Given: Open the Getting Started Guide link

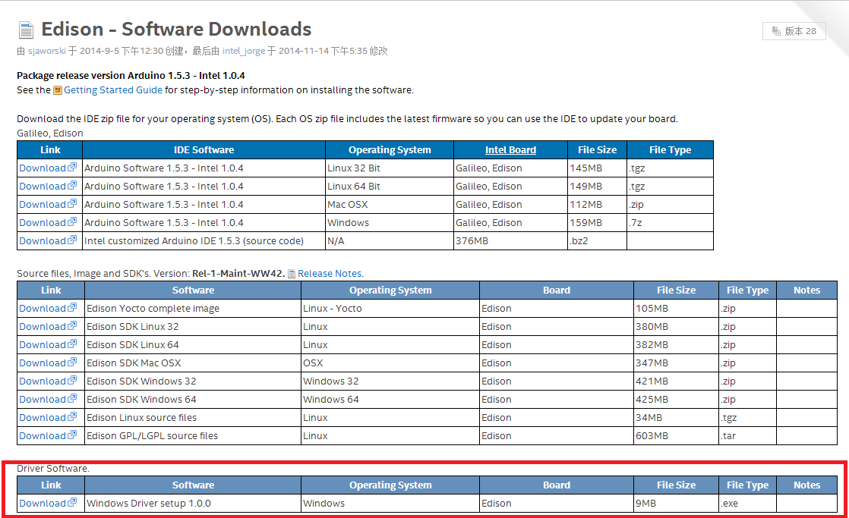Looking at the screenshot, I should [112, 89].
